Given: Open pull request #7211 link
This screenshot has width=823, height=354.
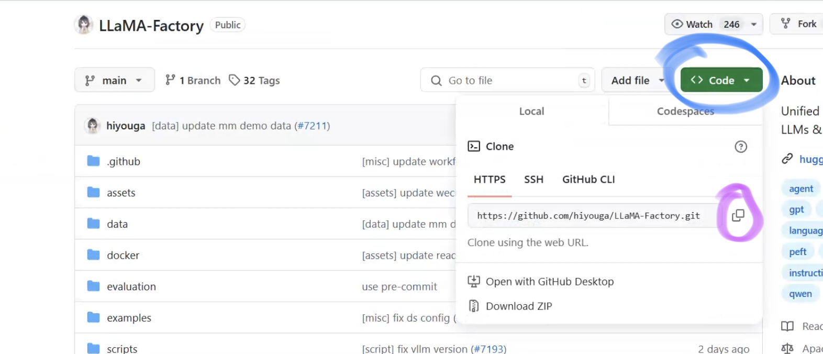Looking at the screenshot, I should [313, 126].
